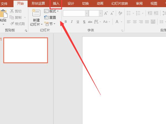Click the numbered list icon
This screenshot has width=166, height=124.
point(138,13)
